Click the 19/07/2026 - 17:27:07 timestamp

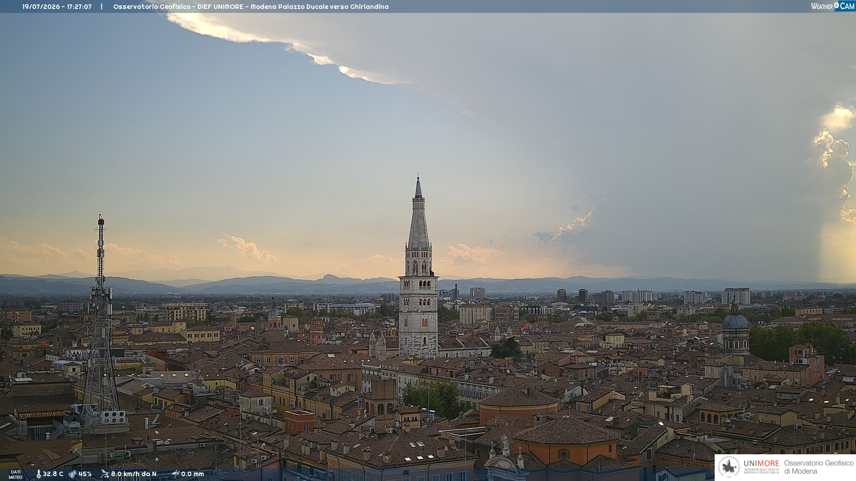tap(57, 7)
